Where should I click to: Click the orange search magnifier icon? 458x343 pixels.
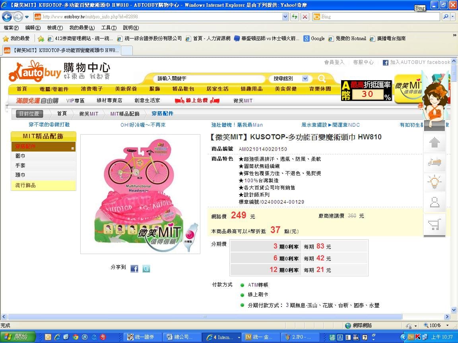click(322, 79)
